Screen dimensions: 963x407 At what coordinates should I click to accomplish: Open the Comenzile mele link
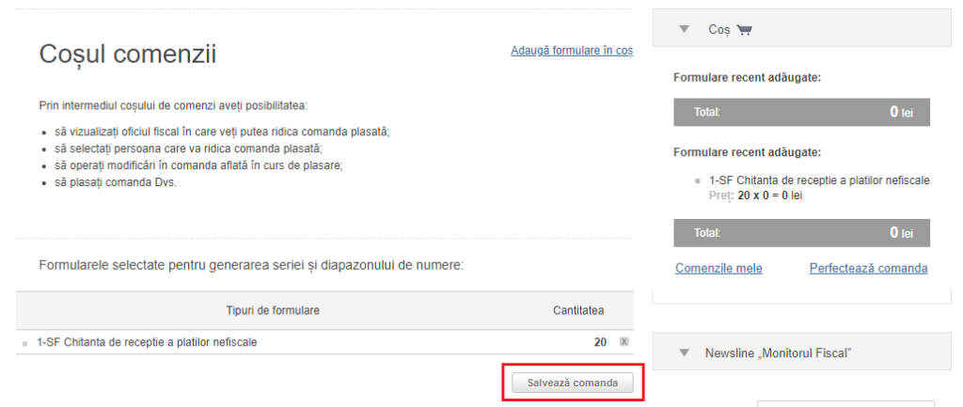[x=718, y=268]
